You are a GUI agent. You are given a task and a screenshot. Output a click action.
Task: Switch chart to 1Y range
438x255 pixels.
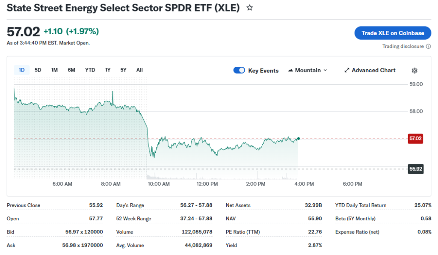[x=108, y=70]
